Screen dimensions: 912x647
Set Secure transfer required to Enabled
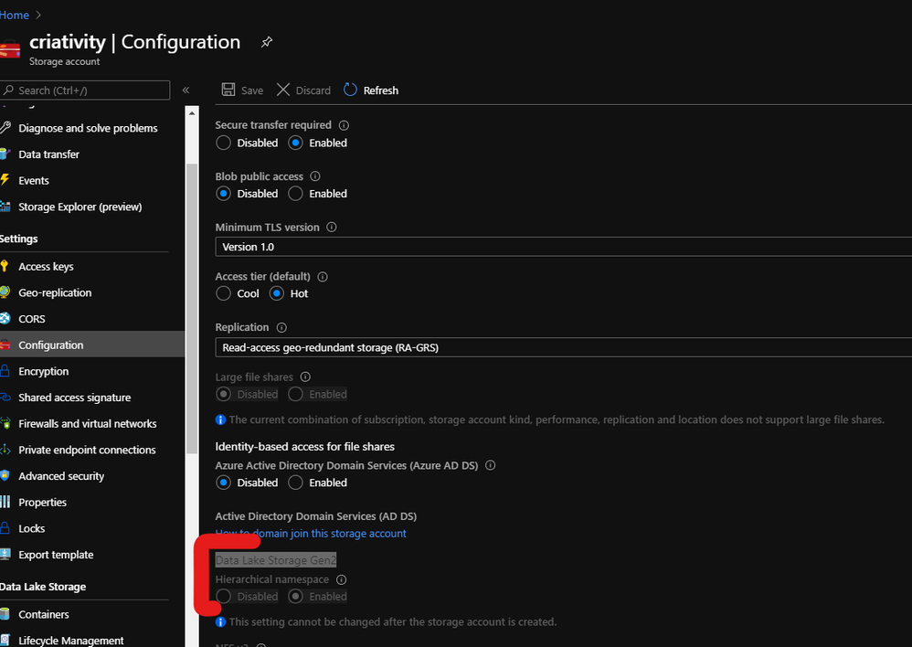pyautogui.click(x=295, y=143)
